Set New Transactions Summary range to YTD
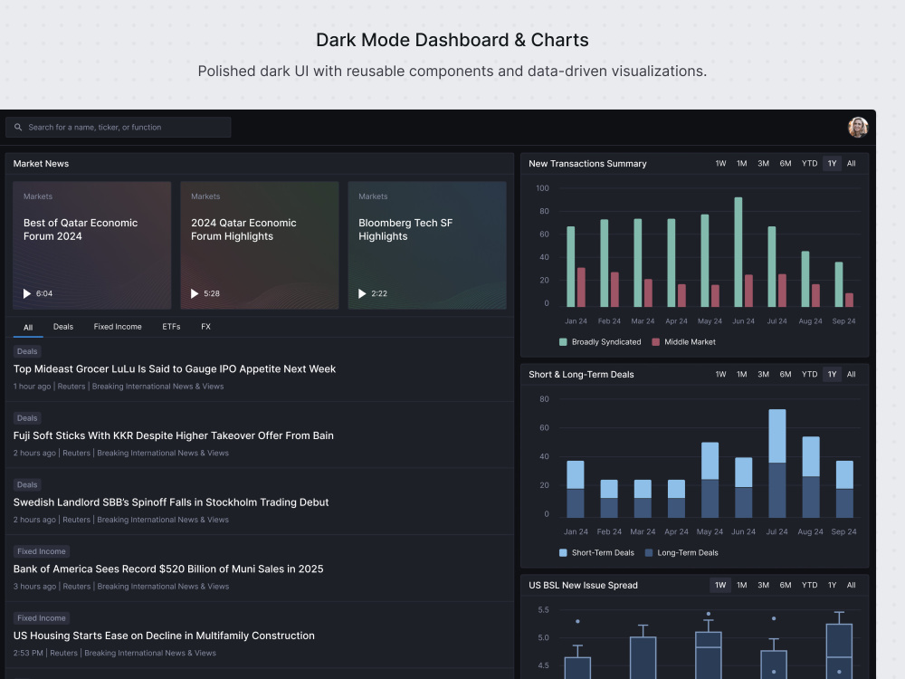This screenshot has height=679, width=905. (809, 163)
